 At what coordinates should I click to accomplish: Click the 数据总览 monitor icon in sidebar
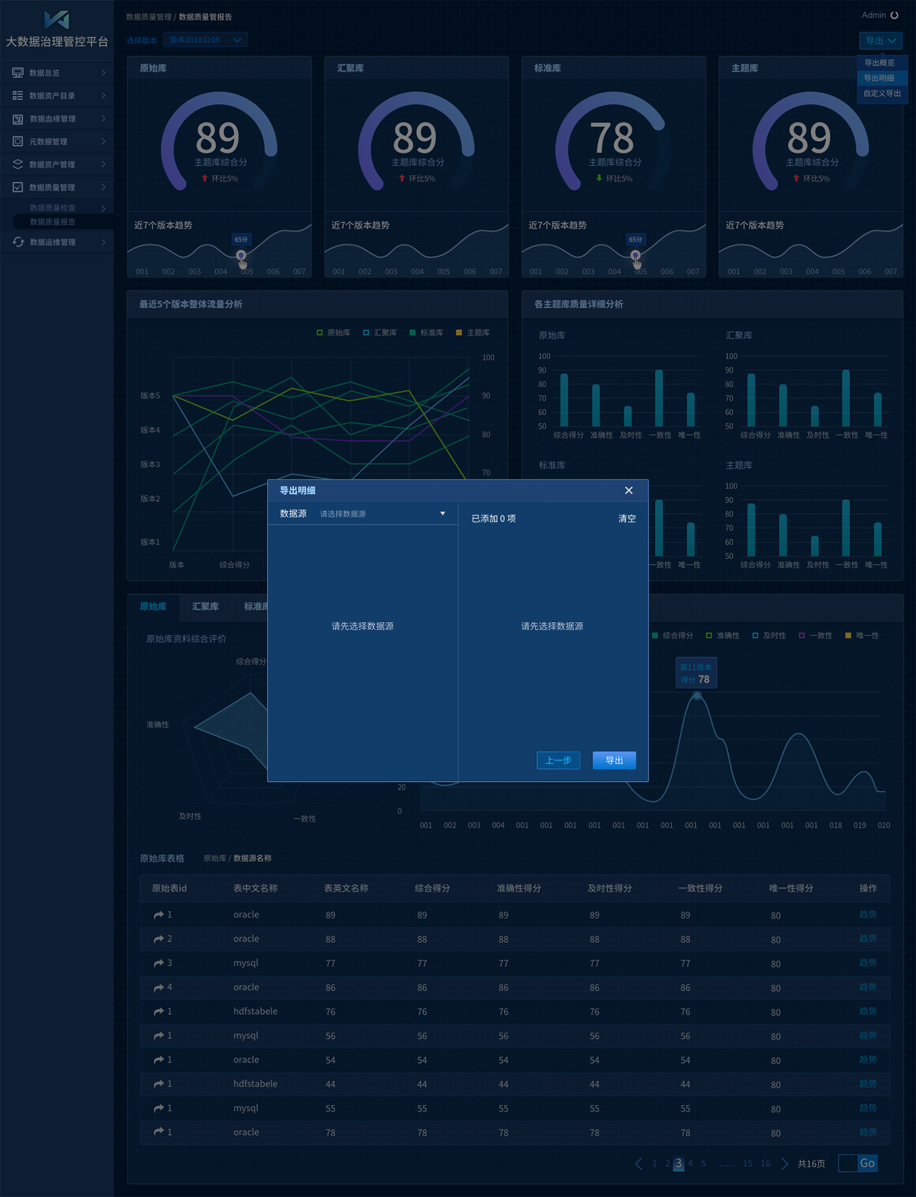click(x=17, y=73)
